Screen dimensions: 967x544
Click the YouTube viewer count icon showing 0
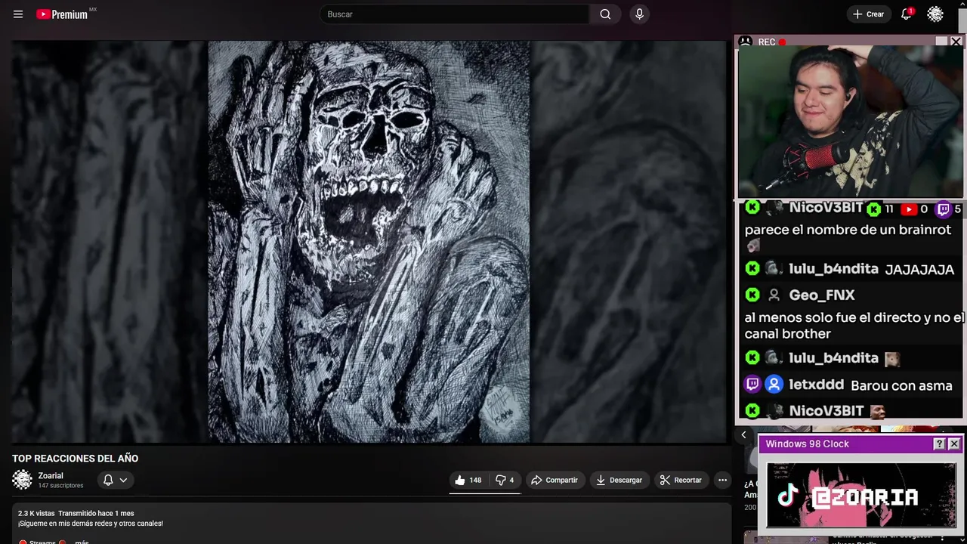[x=909, y=209]
